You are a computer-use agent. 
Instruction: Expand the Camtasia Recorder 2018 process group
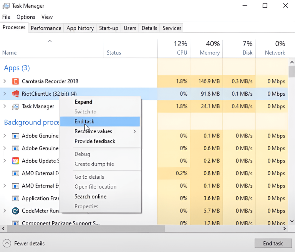tap(5, 81)
